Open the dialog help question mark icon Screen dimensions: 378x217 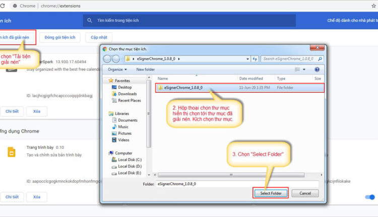pyautogui.click(x=317, y=69)
